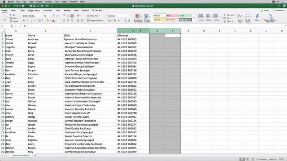The width and height of the screenshot is (287, 161).
Task: Increase font size with the larger A icon
Action: [54, 16]
